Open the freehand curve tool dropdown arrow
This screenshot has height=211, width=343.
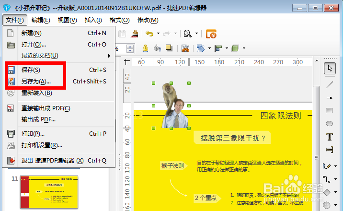(335, 166)
